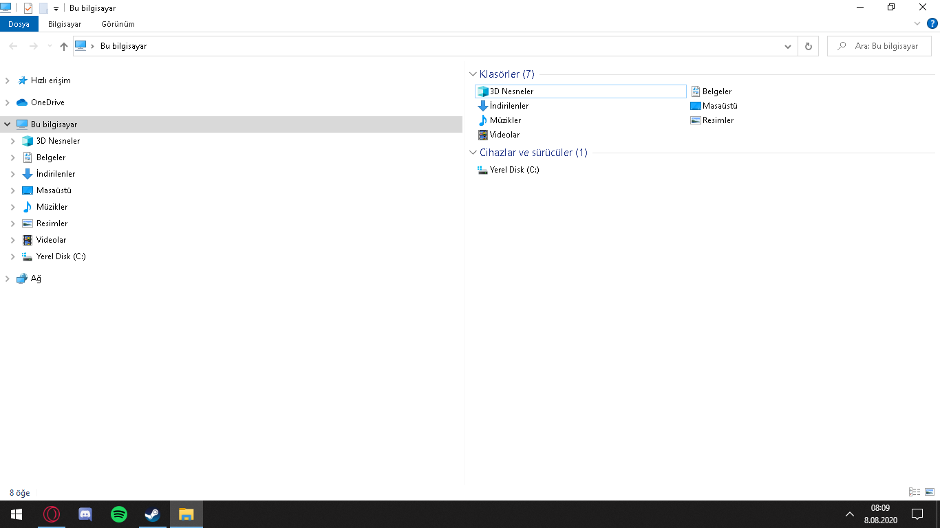Click the Bu bilgisayar breadcrumb in address bar
The height and width of the screenshot is (528, 940).
pos(124,46)
